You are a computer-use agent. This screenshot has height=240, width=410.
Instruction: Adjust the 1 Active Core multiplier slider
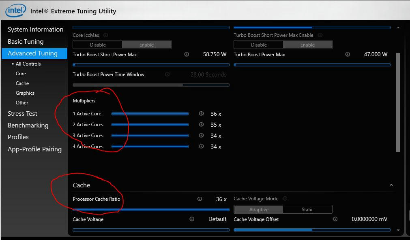150,113
